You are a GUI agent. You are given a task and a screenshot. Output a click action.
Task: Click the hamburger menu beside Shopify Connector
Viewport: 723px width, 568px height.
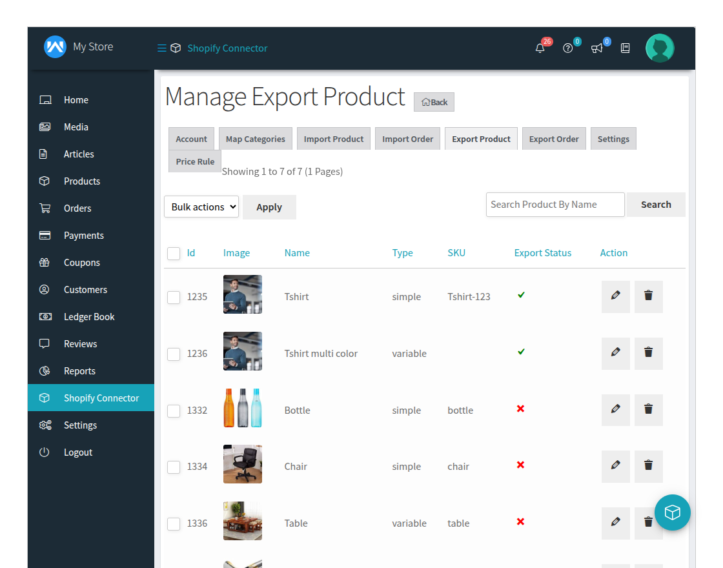point(161,48)
